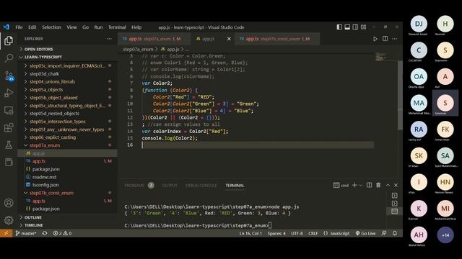This screenshot has width=462, height=259.
Task: Kill terminal with the trash icon
Action: pyautogui.click(x=378, y=185)
